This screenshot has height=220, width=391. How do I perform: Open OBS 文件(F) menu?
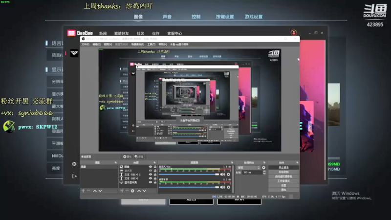pos(85,44)
